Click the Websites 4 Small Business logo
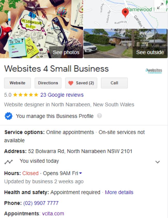The width and height of the screenshot is (168, 218). [x=154, y=71]
